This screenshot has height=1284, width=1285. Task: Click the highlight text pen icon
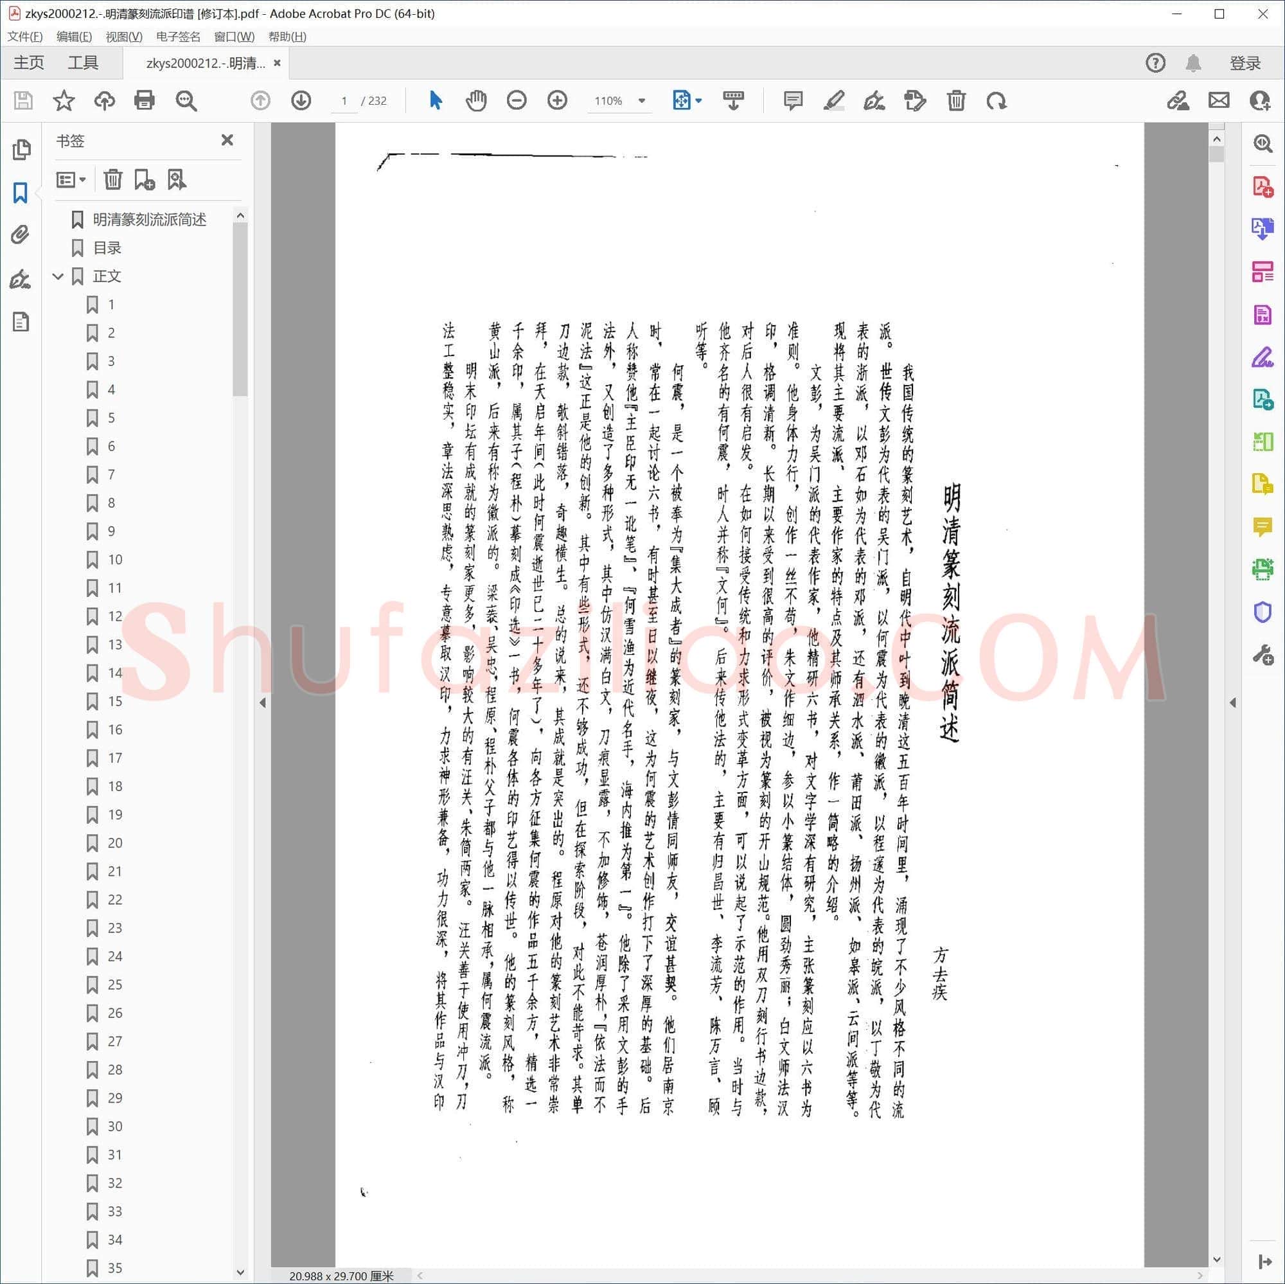[833, 100]
